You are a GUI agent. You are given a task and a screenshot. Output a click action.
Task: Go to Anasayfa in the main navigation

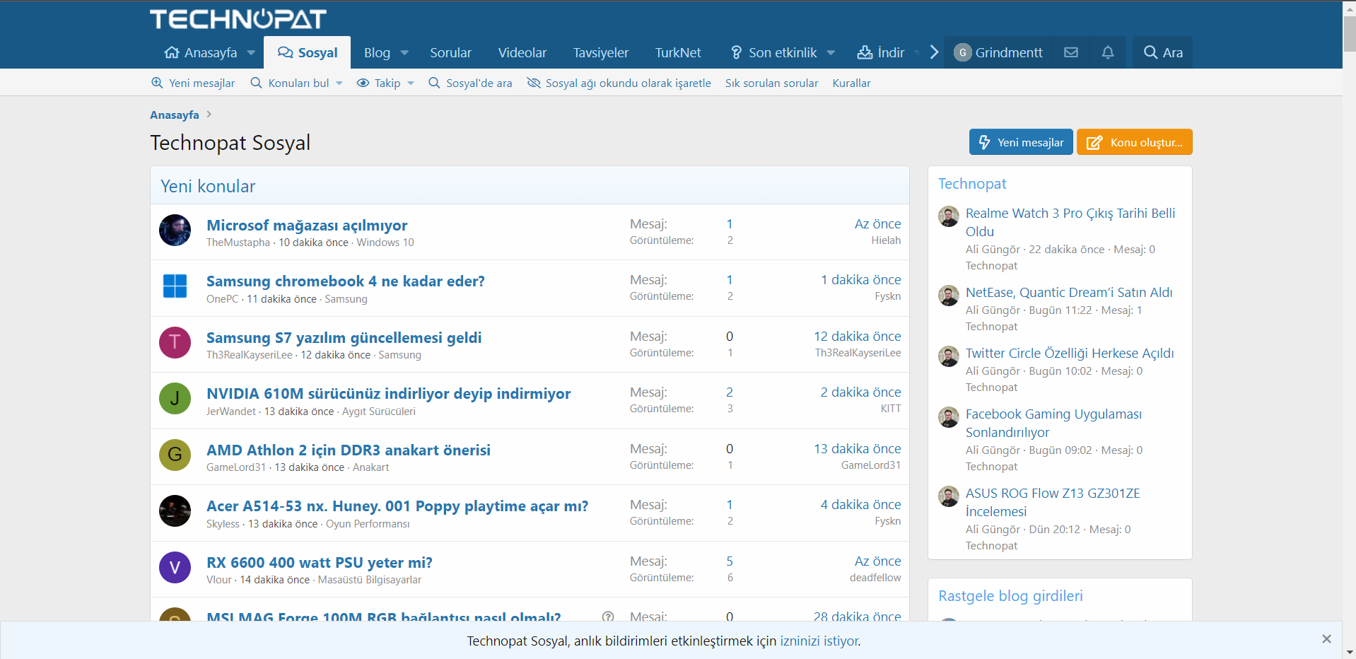(201, 53)
